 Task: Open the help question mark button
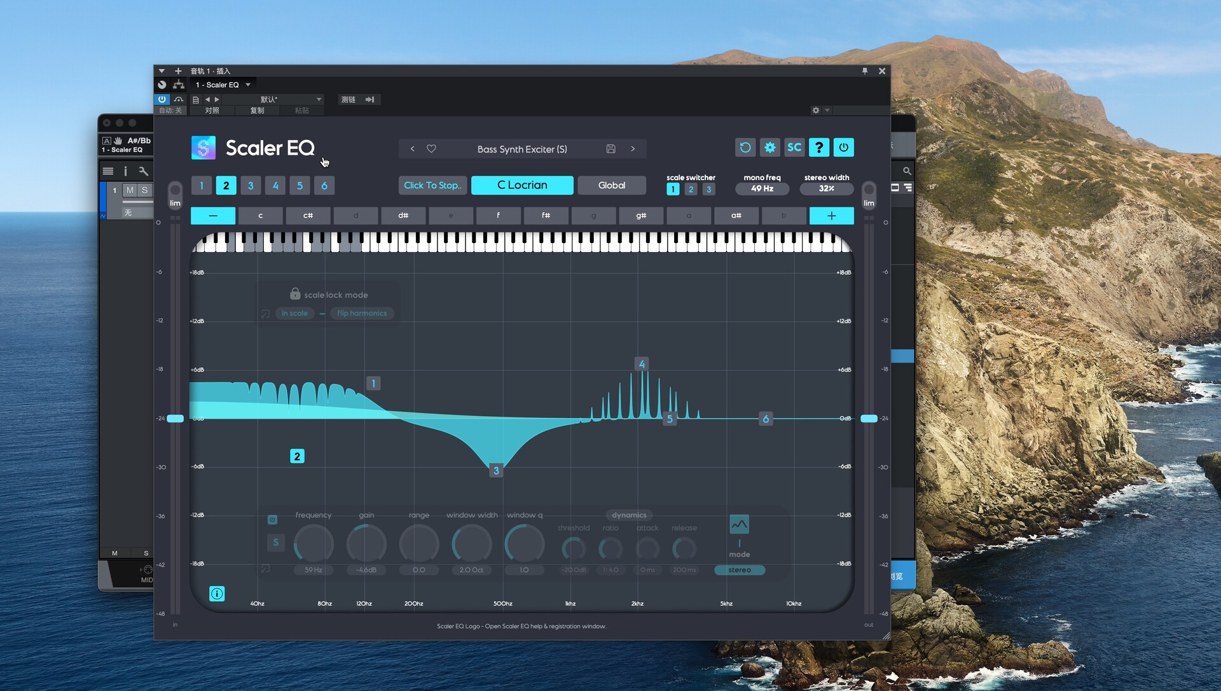pos(819,148)
